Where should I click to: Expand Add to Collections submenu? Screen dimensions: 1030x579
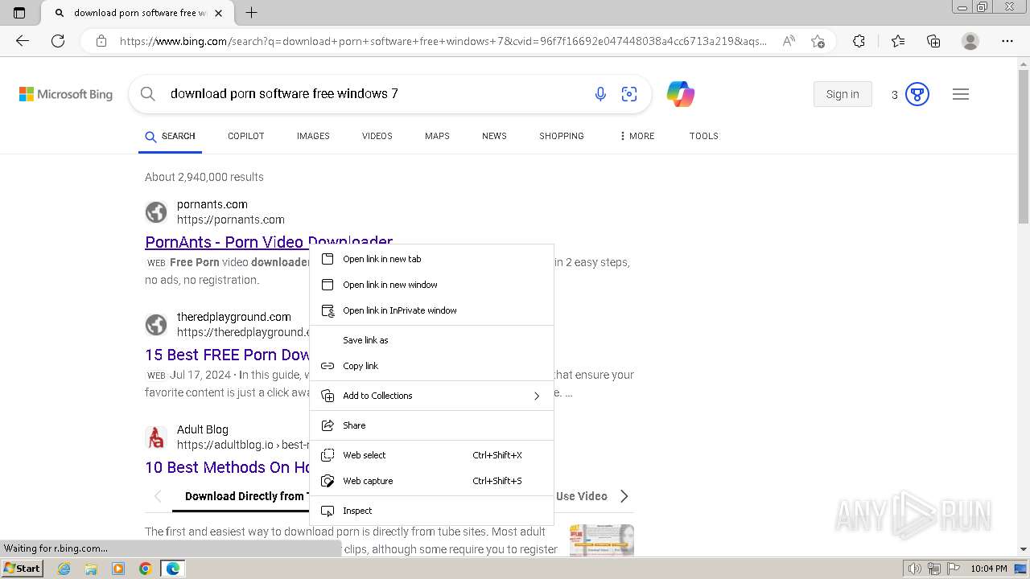[x=431, y=396]
